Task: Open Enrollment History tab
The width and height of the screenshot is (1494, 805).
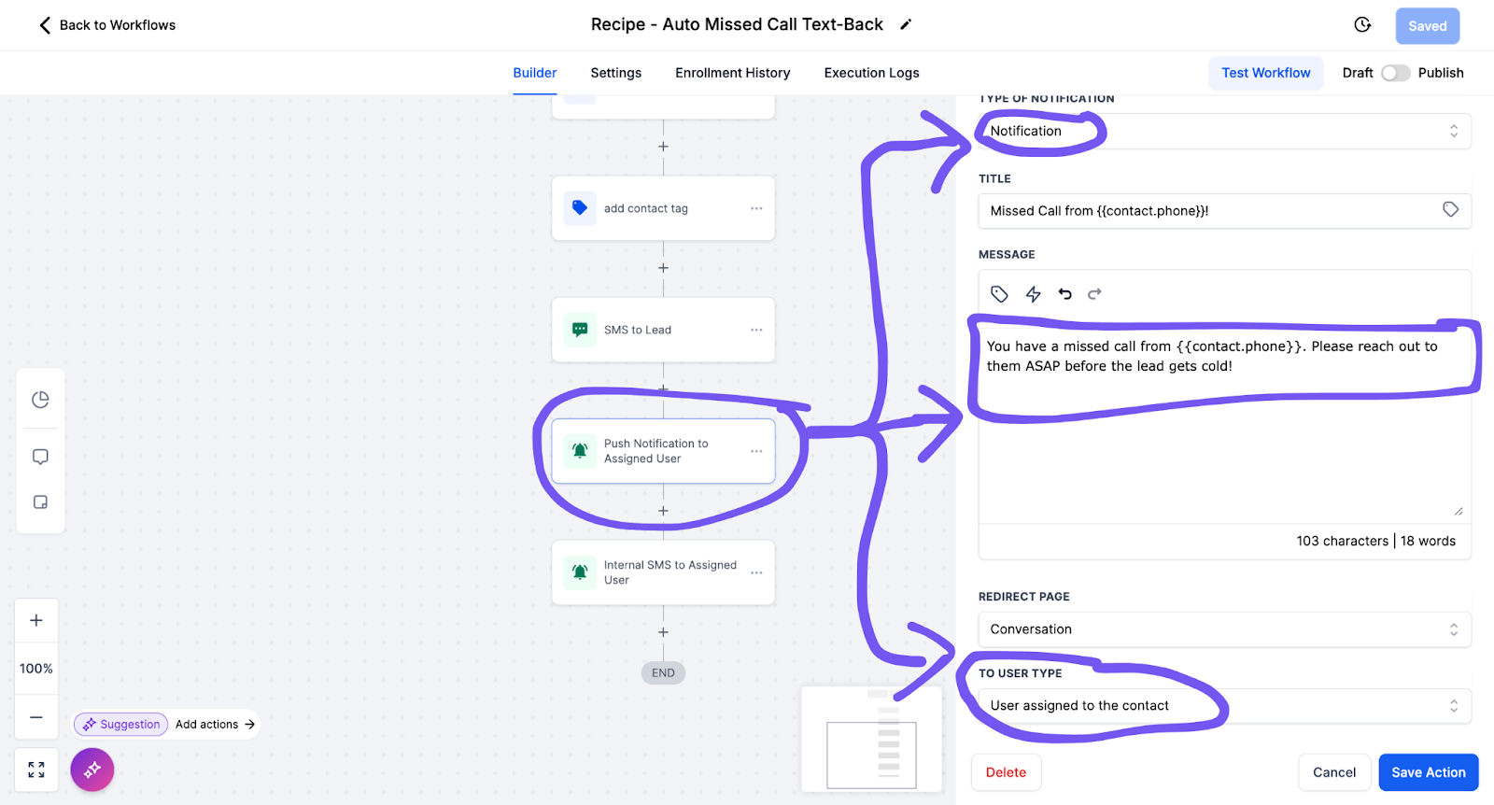Action: [733, 73]
